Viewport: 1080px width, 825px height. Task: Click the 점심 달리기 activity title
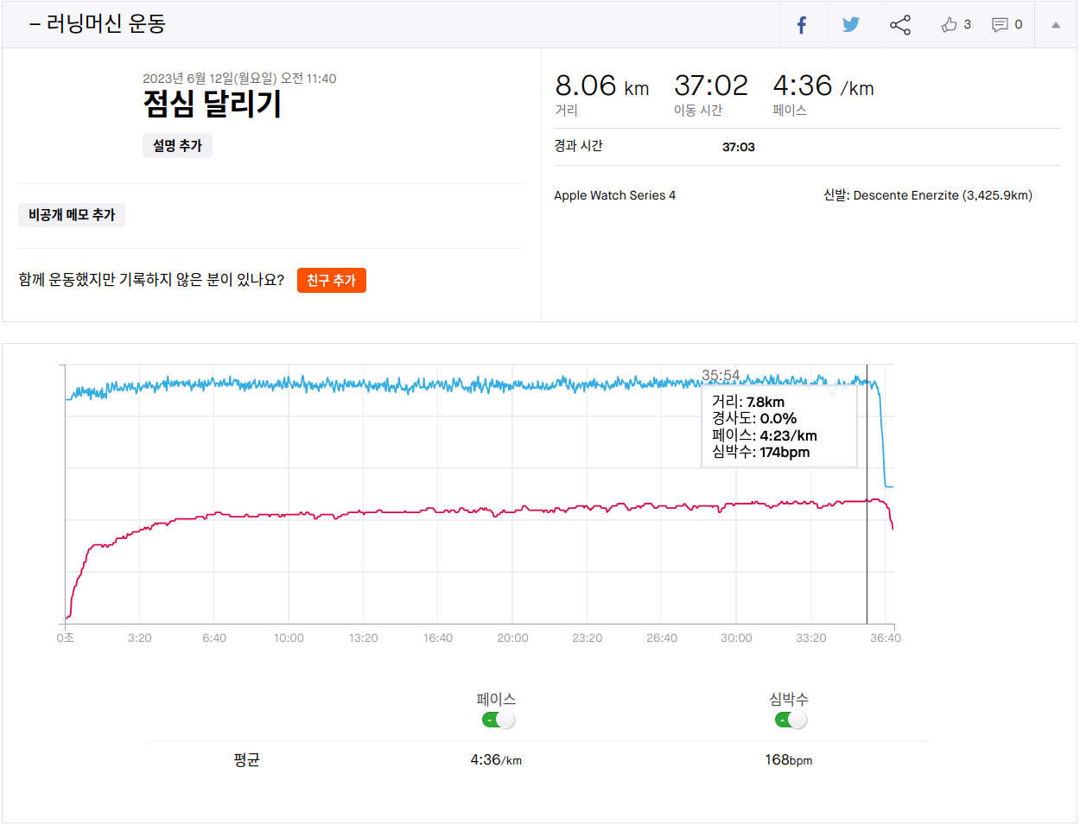tap(213, 105)
